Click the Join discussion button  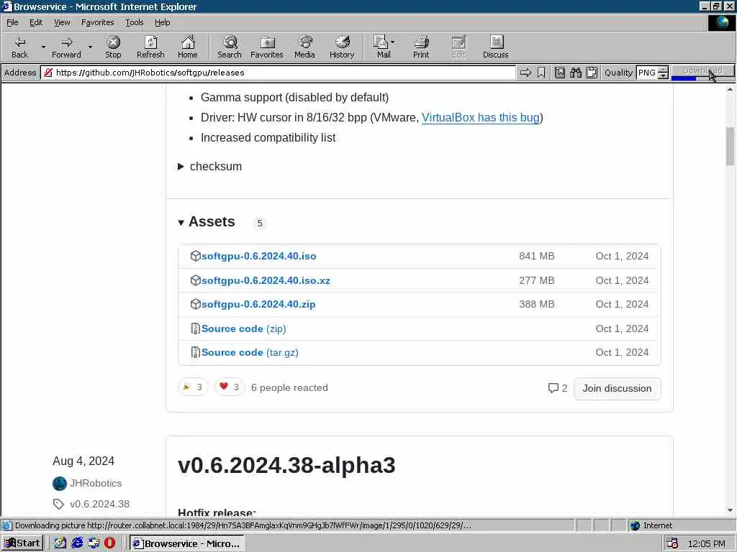617,388
